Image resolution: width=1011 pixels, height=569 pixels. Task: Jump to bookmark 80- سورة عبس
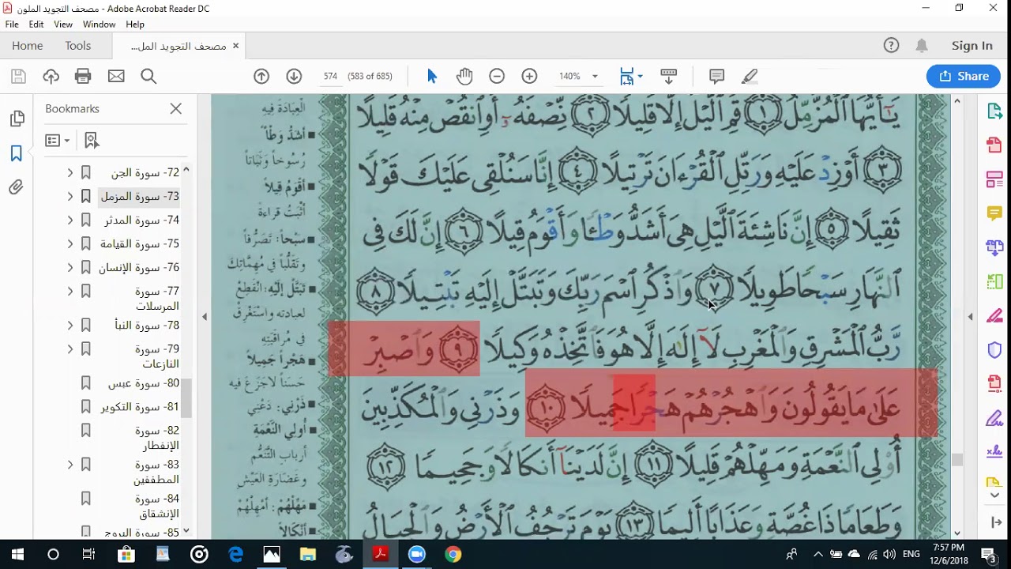pos(144,383)
